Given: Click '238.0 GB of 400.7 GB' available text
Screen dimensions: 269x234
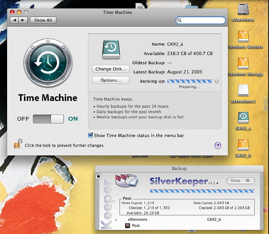Looking at the screenshot, I should (x=190, y=54).
